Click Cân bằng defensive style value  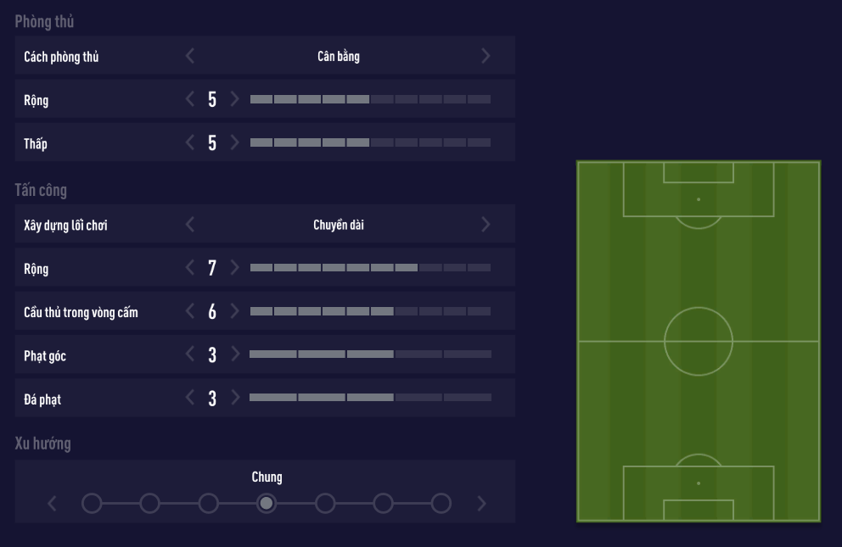coord(339,56)
